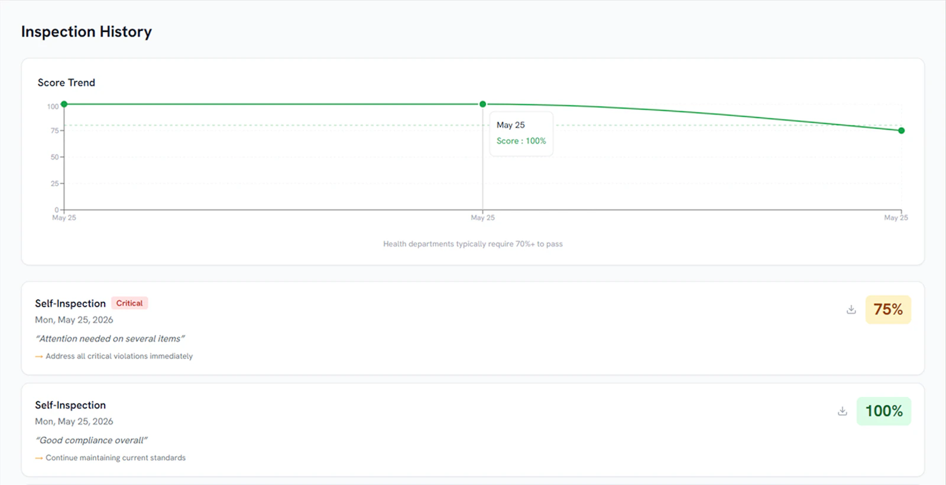Select the middle chart point at score 100
Screen dimensions: 946x485
click(x=482, y=104)
